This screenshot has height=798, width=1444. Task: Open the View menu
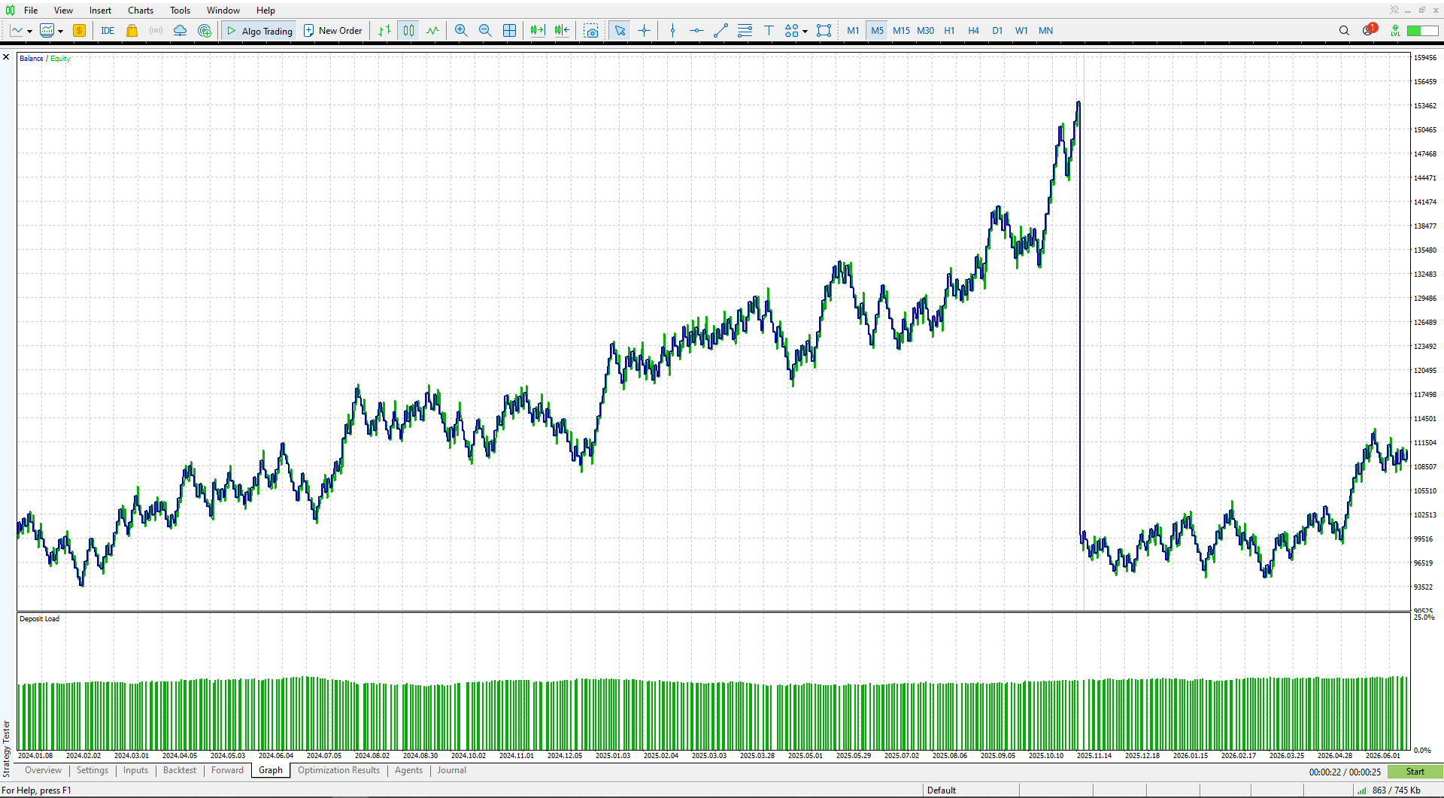63,11
